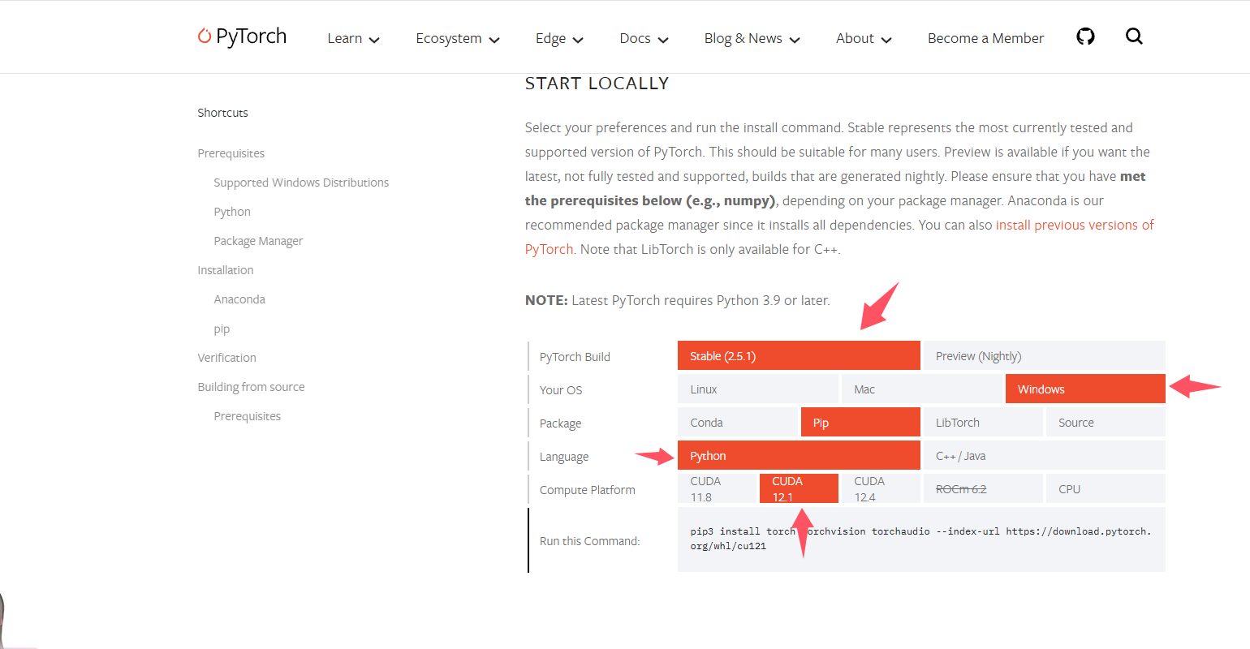This screenshot has width=1250, height=649.
Task: Expand the Docs dropdown arrow
Action: 663,40
